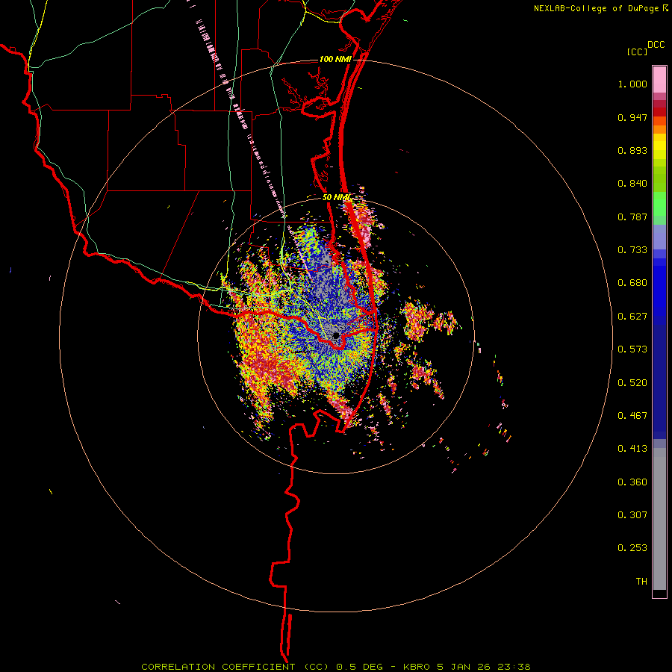
Task: Click the 0.520 scale value
Action: [x=632, y=383]
